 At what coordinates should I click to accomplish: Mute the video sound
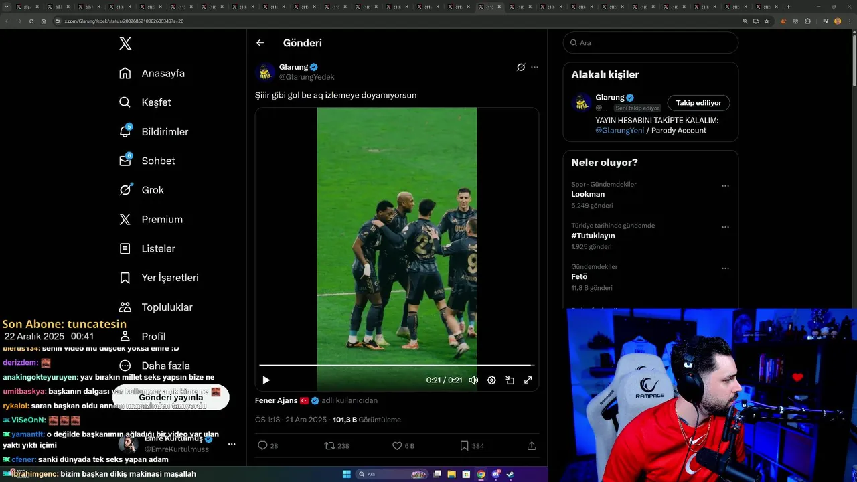tap(473, 380)
